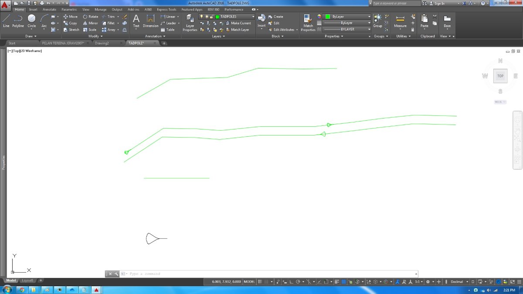The width and height of the screenshot is (523, 294).
Task: Click the Insert block button
Action: click(x=261, y=20)
